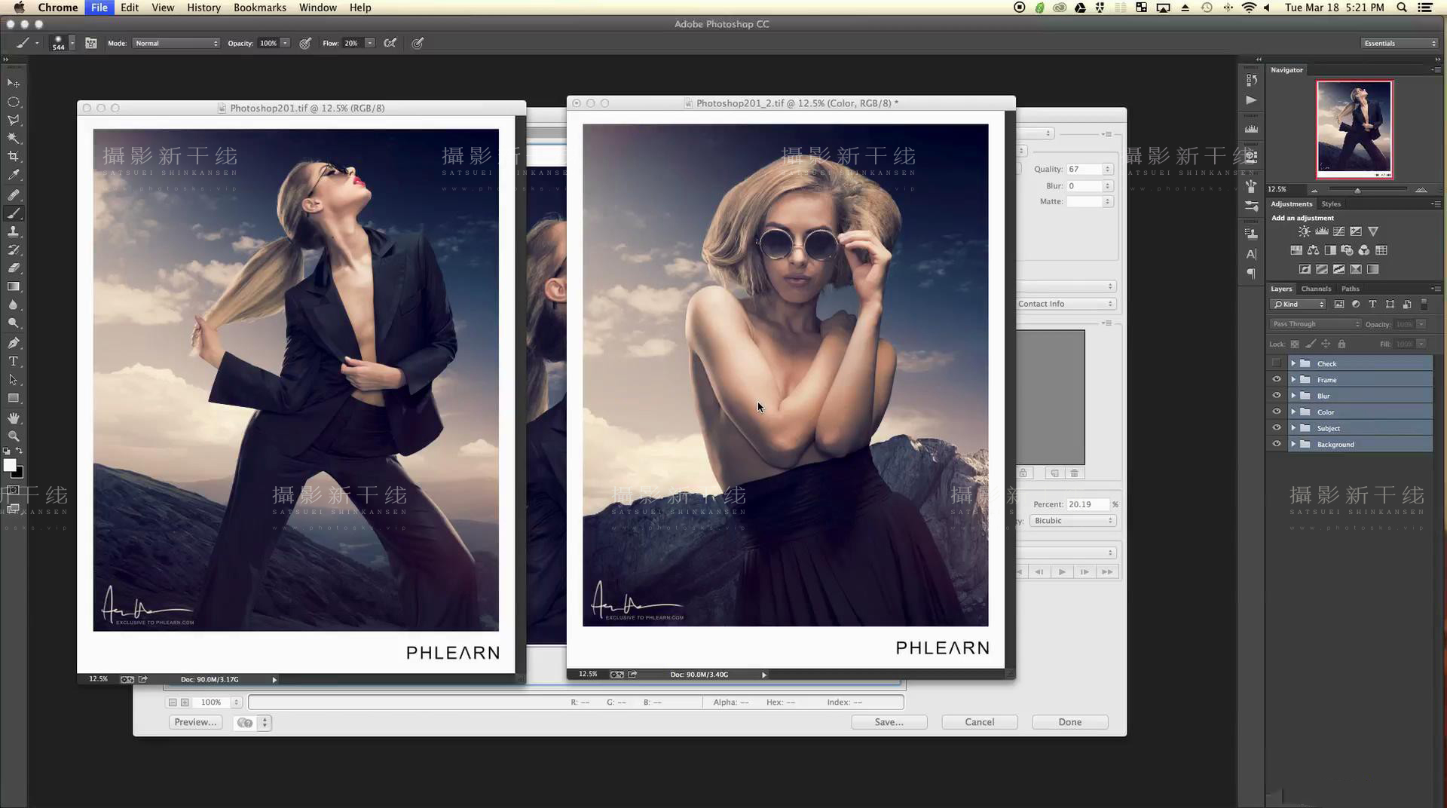Add a Channel Mixer adjustment
The height and width of the screenshot is (808, 1447).
click(x=1364, y=250)
